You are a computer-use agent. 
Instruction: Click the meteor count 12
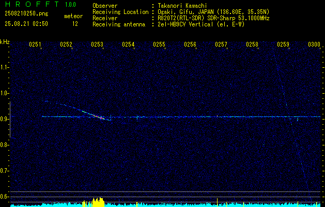[75, 24]
